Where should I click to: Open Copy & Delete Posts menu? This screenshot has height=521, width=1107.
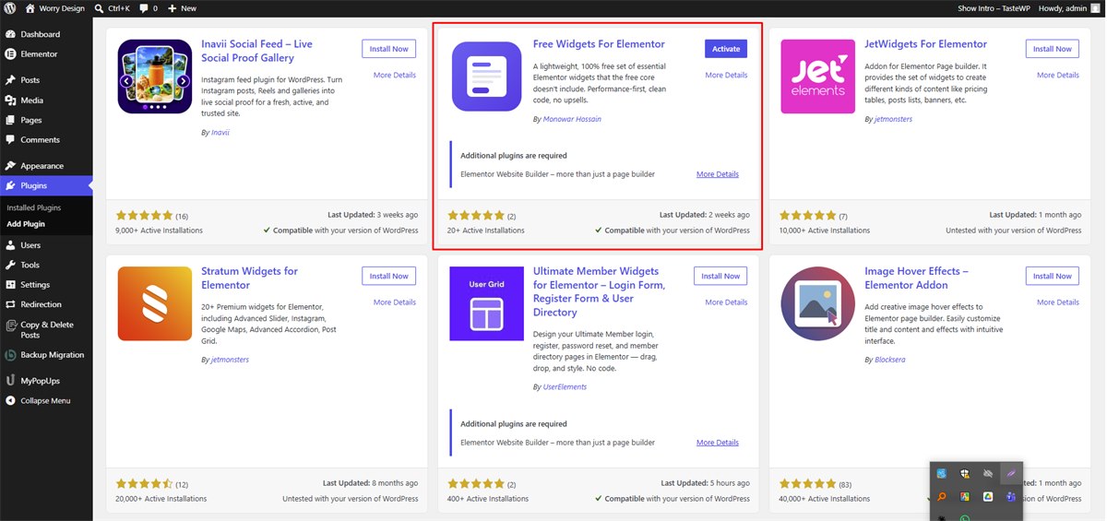tap(46, 329)
